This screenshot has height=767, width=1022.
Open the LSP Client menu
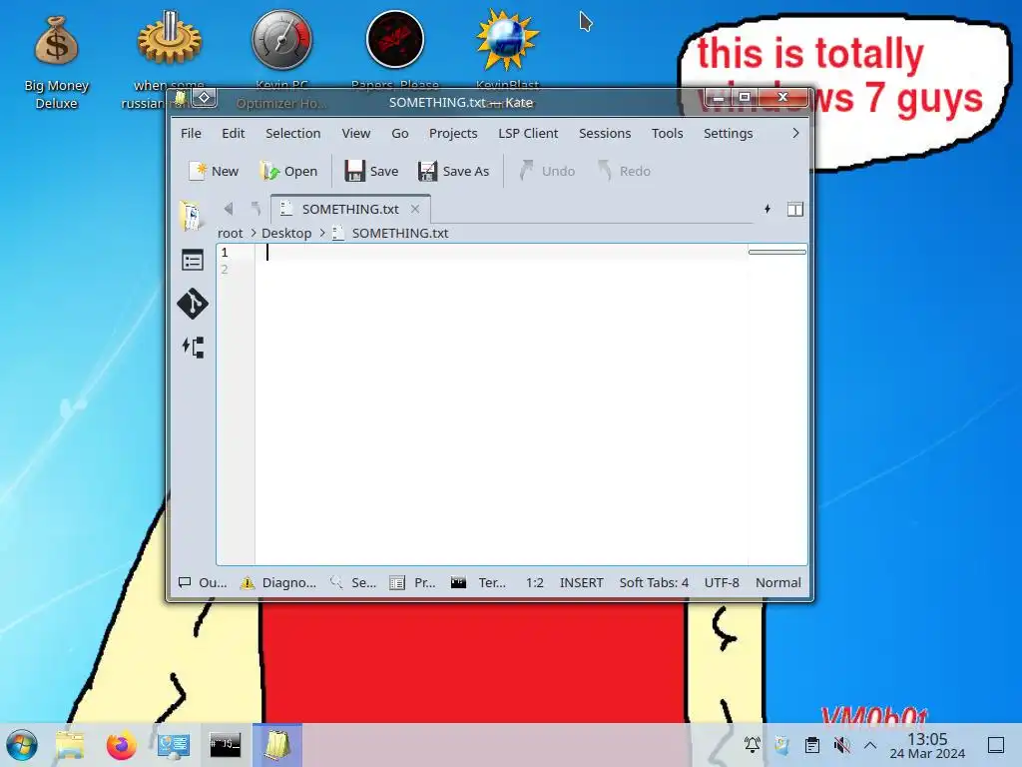(x=528, y=133)
